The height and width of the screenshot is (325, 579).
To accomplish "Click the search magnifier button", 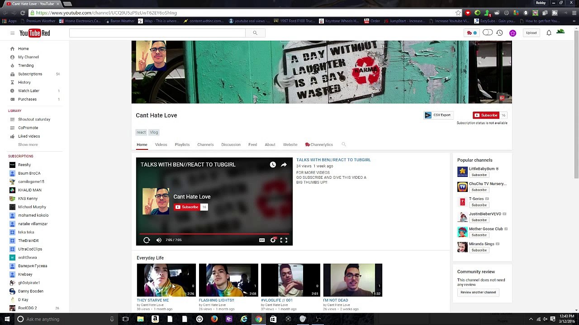I will (x=255, y=33).
